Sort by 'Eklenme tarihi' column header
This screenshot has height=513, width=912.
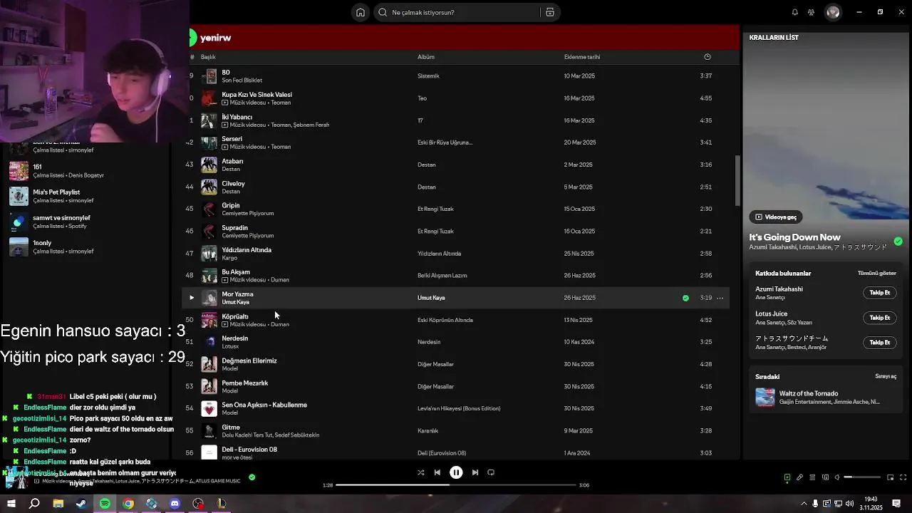click(x=582, y=57)
